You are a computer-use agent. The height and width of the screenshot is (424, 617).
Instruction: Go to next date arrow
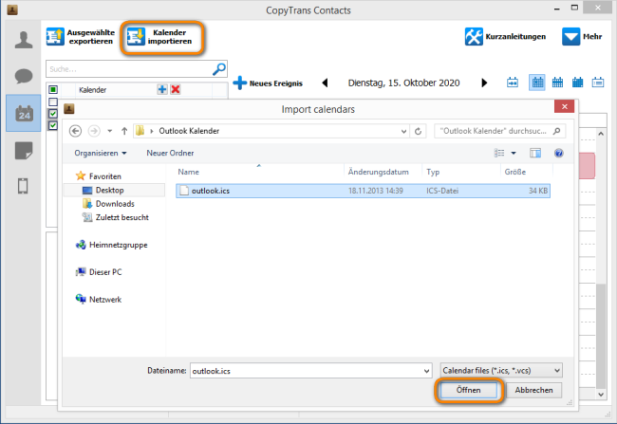tap(484, 83)
